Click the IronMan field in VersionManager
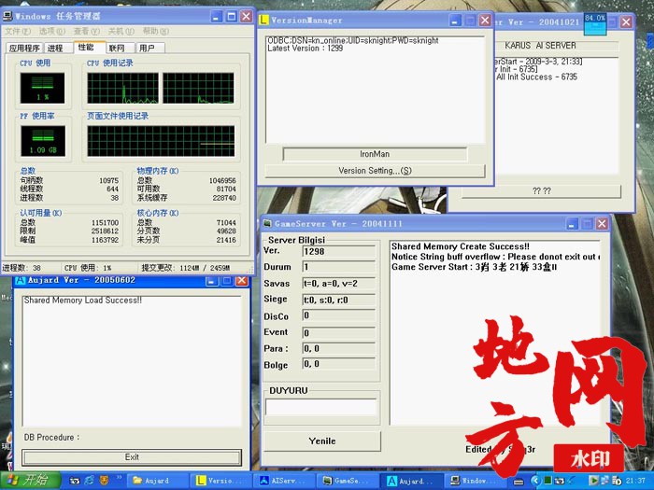 click(375, 154)
